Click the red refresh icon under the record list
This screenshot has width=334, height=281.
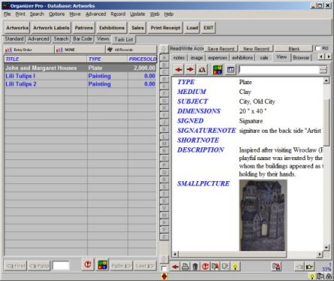click(x=88, y=264)
